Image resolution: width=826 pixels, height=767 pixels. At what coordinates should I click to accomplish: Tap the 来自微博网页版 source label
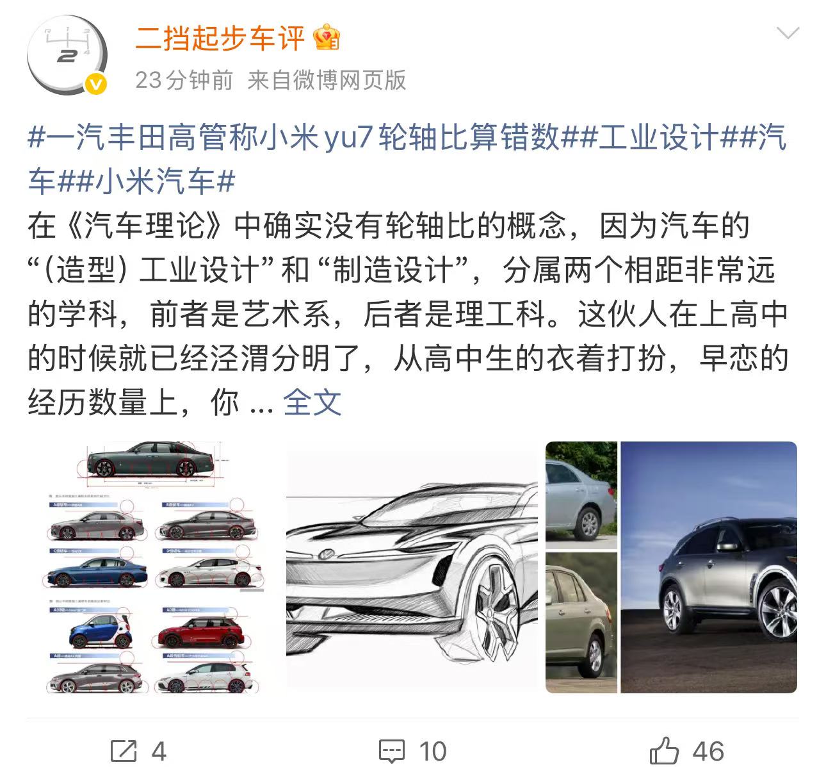pos(327,80)
